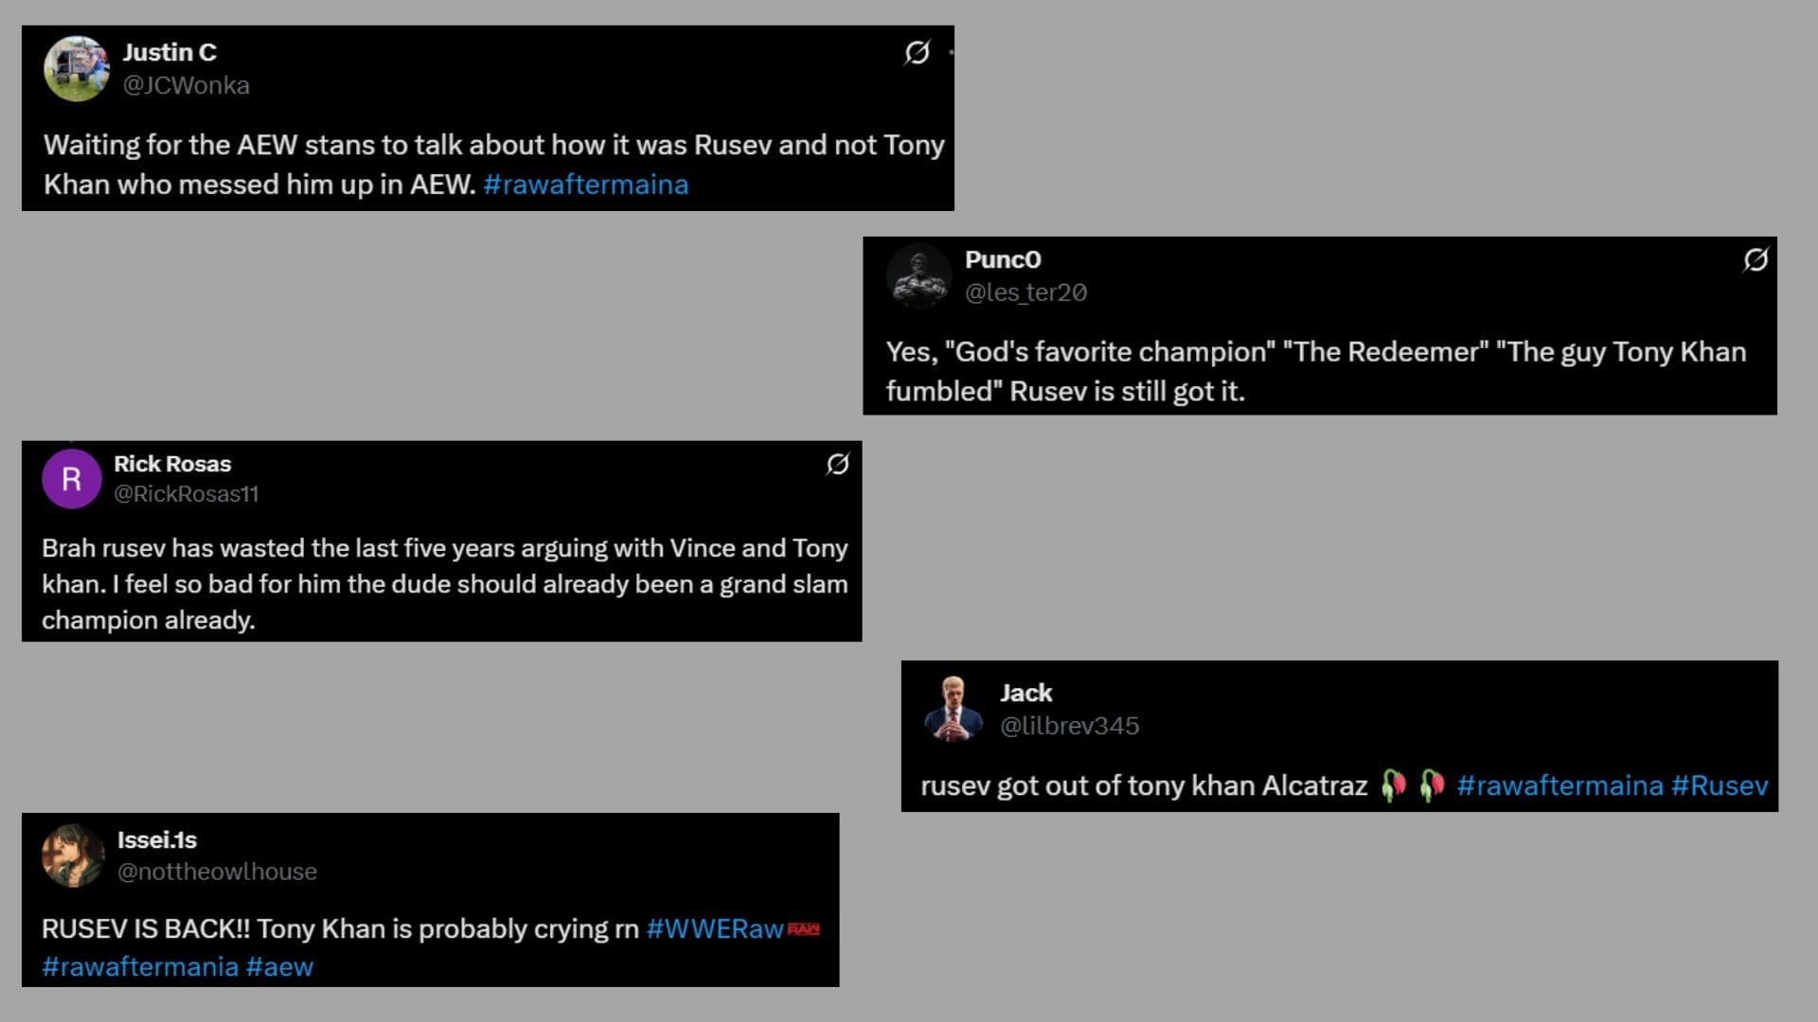This screenshot has width=1818, height=1022.
Task: Click the circle-slash icon on Rick Rosas's tweet
Action: (837, 465)
